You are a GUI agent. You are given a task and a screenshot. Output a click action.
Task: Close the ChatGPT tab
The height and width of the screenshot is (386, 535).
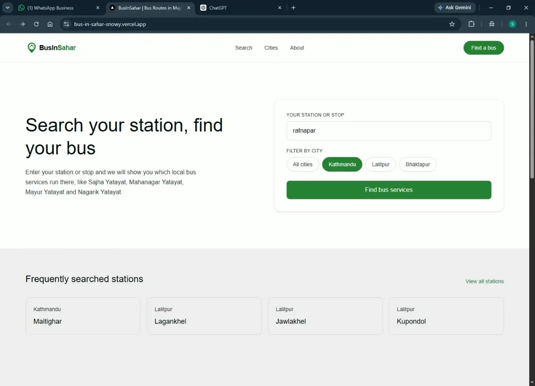tap(280, 8)
